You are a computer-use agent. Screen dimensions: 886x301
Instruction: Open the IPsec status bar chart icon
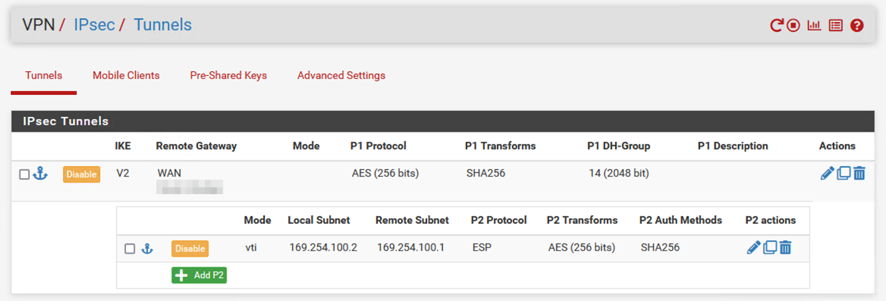click(x=814, y=25)
